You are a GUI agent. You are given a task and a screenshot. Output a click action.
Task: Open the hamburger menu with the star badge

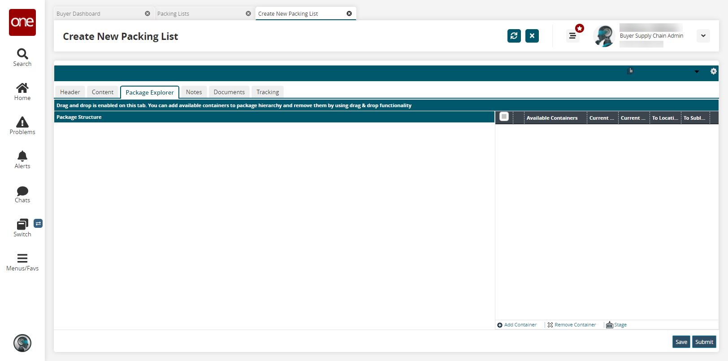(572, 36)
